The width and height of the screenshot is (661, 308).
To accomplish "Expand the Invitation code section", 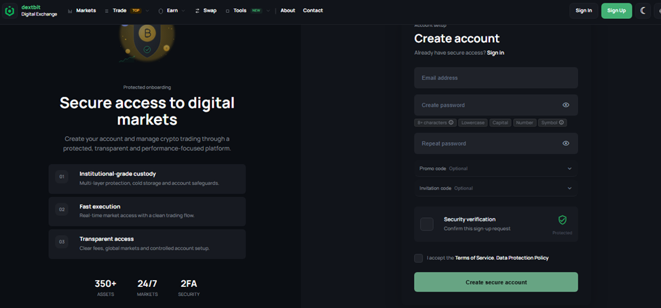I will click(495, 188).
